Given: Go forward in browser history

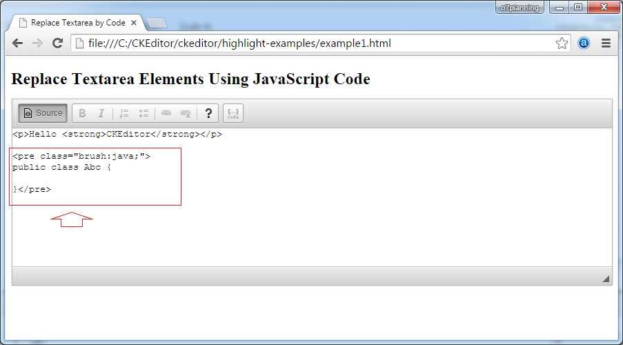Looking at the screenshot, I should tap(38, 43).
